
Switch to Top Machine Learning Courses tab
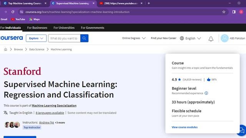tap(25, 3)
